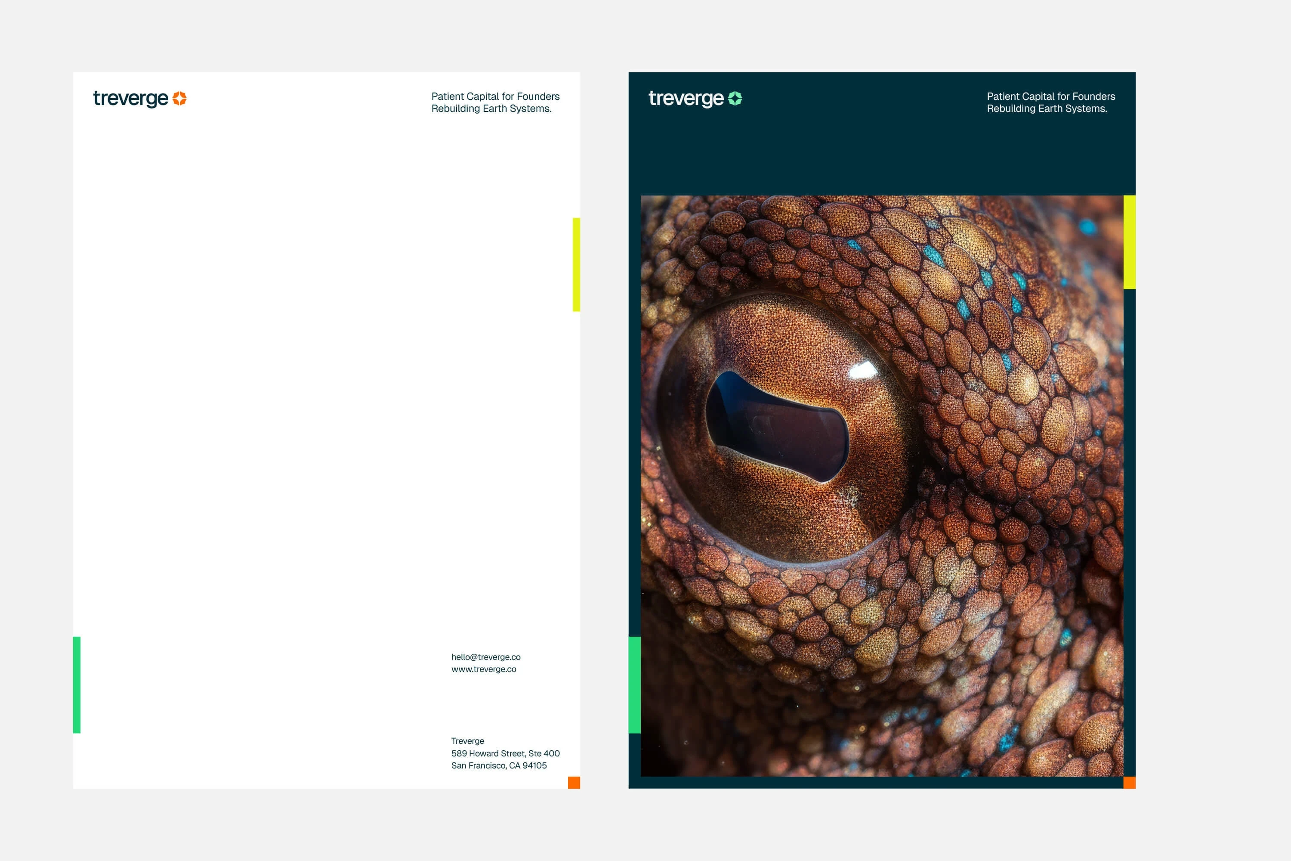The width and height of the screenshot is (1291, 861).
Task: Click the 589 Howard Street address line
Action: click(505, 753)
